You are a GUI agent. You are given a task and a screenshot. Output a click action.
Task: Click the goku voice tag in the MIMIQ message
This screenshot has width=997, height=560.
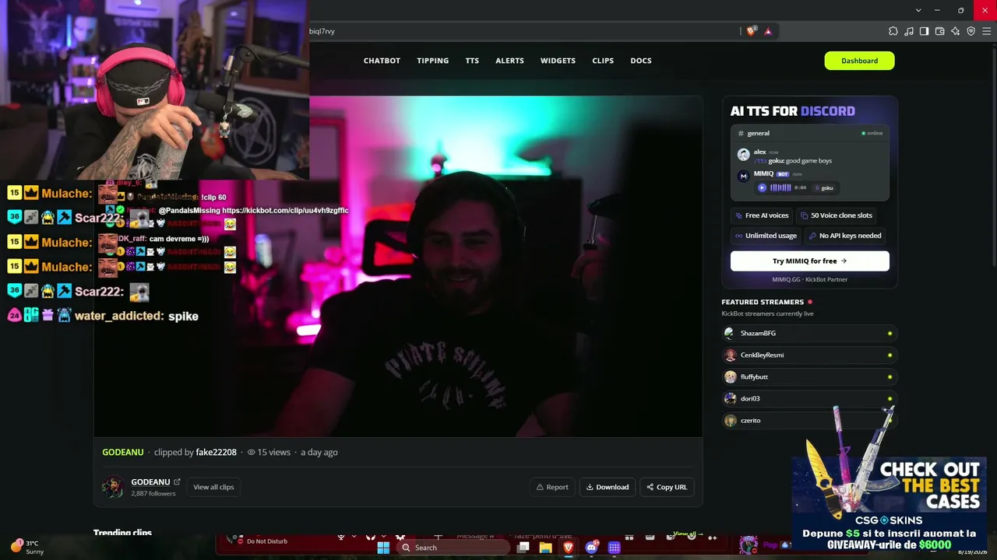[x=824, y=187]
